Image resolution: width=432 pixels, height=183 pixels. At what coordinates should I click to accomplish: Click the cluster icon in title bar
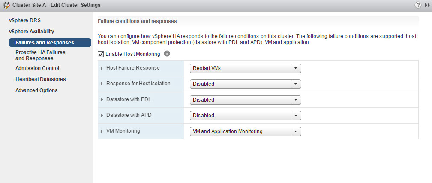tap(6, 5)
